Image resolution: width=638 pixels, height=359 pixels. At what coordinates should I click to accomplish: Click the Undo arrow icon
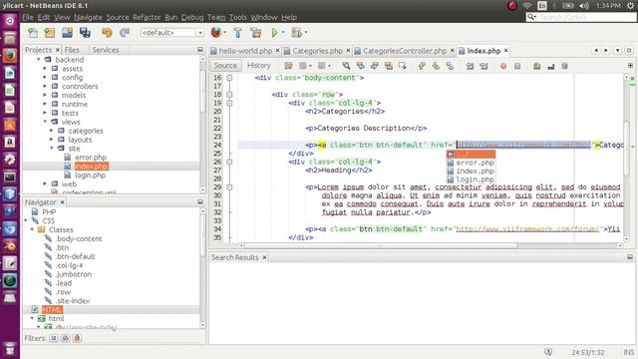[107, 33]
